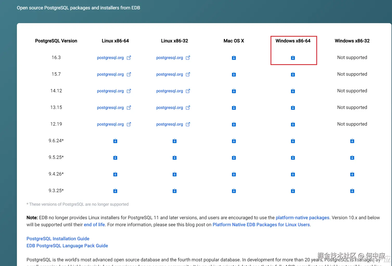This screenshot has width=392, height=266.
Task: Download PostgreSQL 9.3.25 for Windows x86-64
Action: [x=293, y=191]
